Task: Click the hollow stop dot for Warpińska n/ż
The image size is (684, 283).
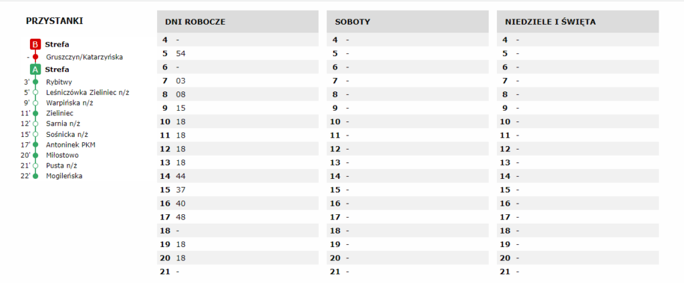Action: point(35,103)
